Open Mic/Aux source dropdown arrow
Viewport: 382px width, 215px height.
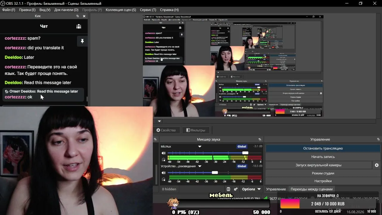coord(200,147)
